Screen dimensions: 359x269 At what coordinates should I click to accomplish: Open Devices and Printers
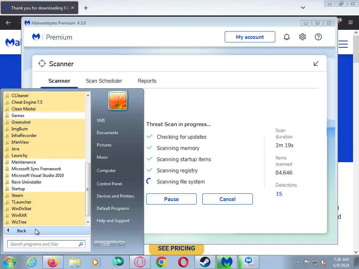click(115, 196)
